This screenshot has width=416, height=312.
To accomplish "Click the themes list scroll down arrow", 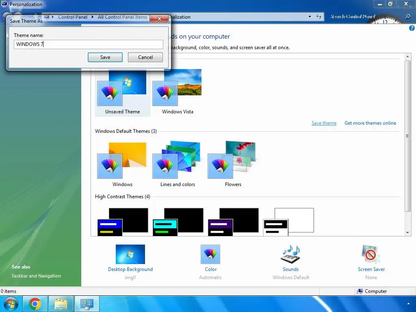I will (407, 233).
